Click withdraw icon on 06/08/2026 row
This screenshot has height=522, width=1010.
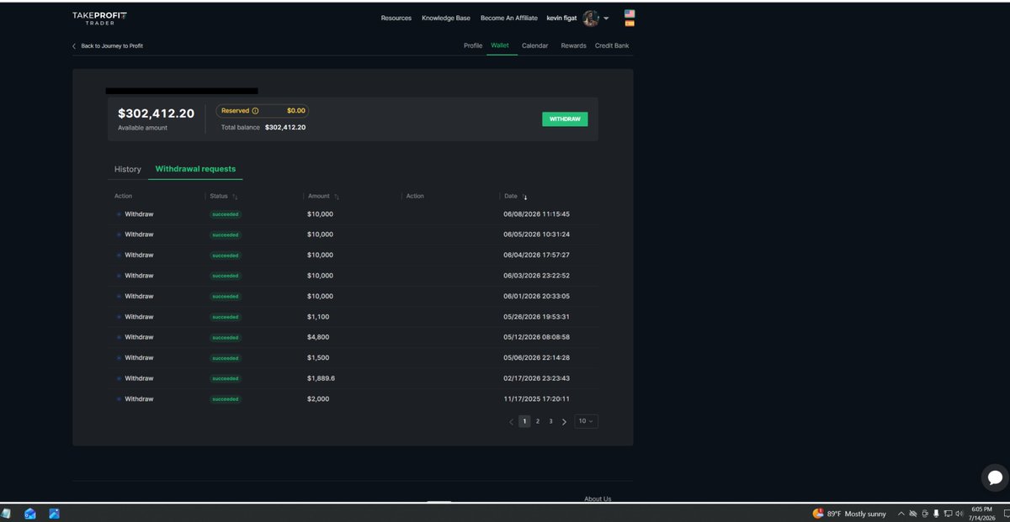click(119, 214)
